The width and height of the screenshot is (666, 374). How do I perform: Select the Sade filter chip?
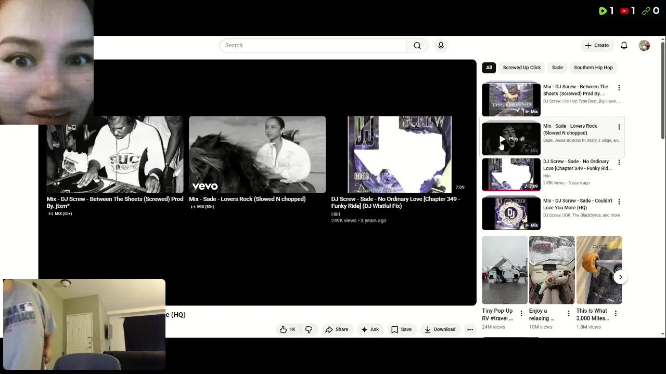point(557,68)
